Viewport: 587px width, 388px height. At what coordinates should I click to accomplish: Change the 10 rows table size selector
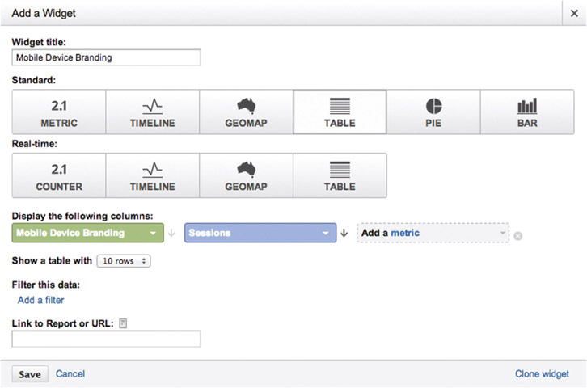tap(123, 261)
